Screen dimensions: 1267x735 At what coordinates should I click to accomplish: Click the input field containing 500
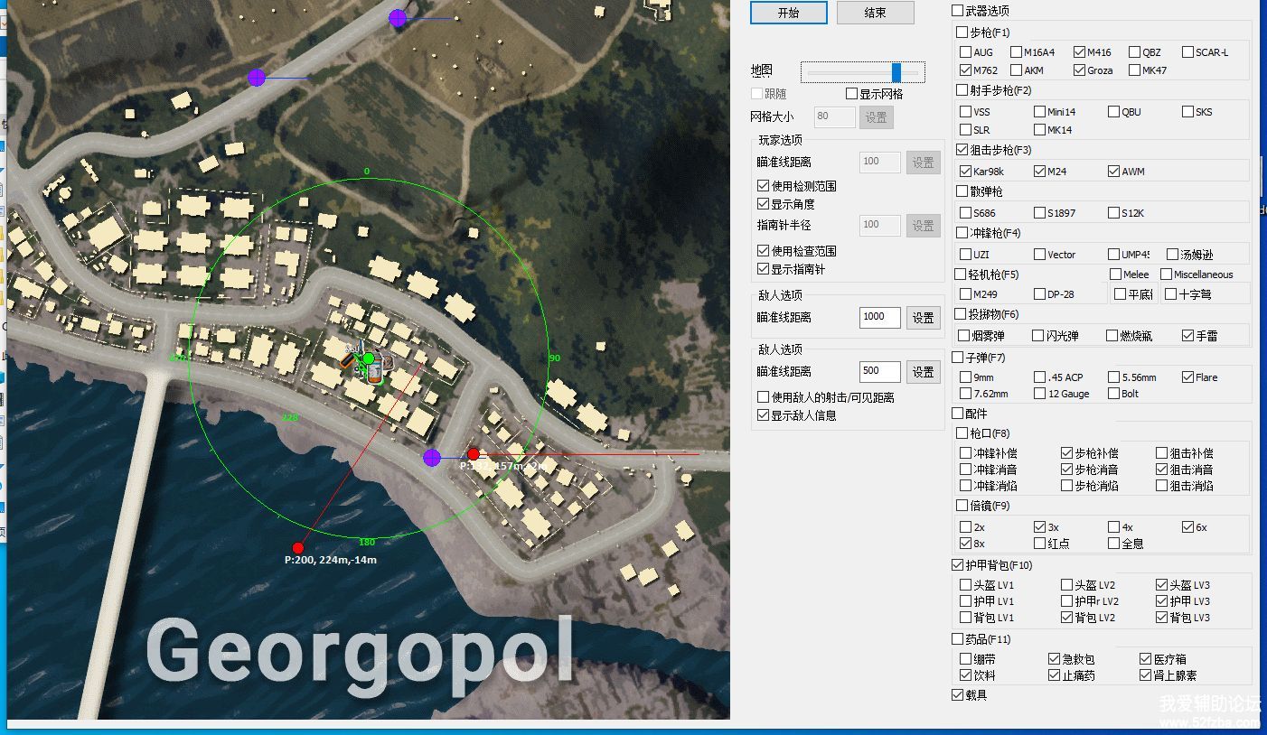click(879, 371)
